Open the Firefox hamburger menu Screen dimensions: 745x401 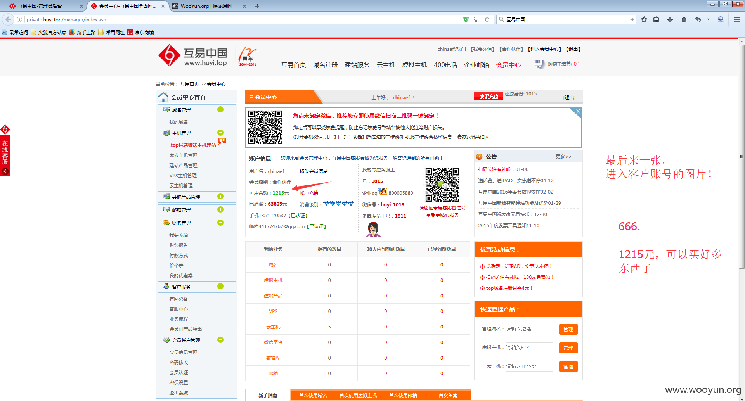click(736, 19)
